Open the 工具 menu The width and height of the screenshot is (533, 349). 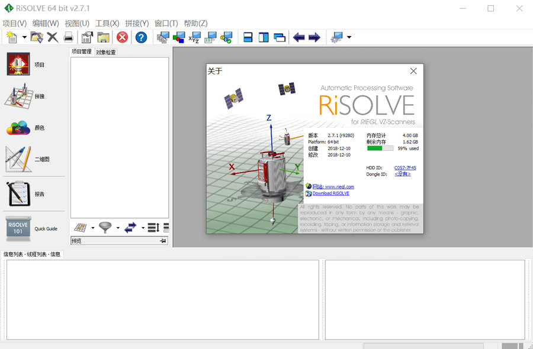pyautogui.click(x=108, y=23)
